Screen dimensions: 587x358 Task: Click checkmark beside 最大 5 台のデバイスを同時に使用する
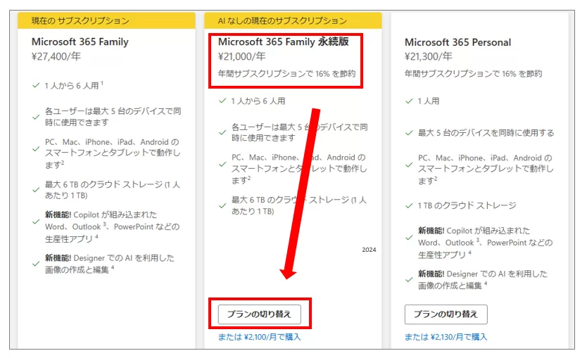tap(409, 133)
